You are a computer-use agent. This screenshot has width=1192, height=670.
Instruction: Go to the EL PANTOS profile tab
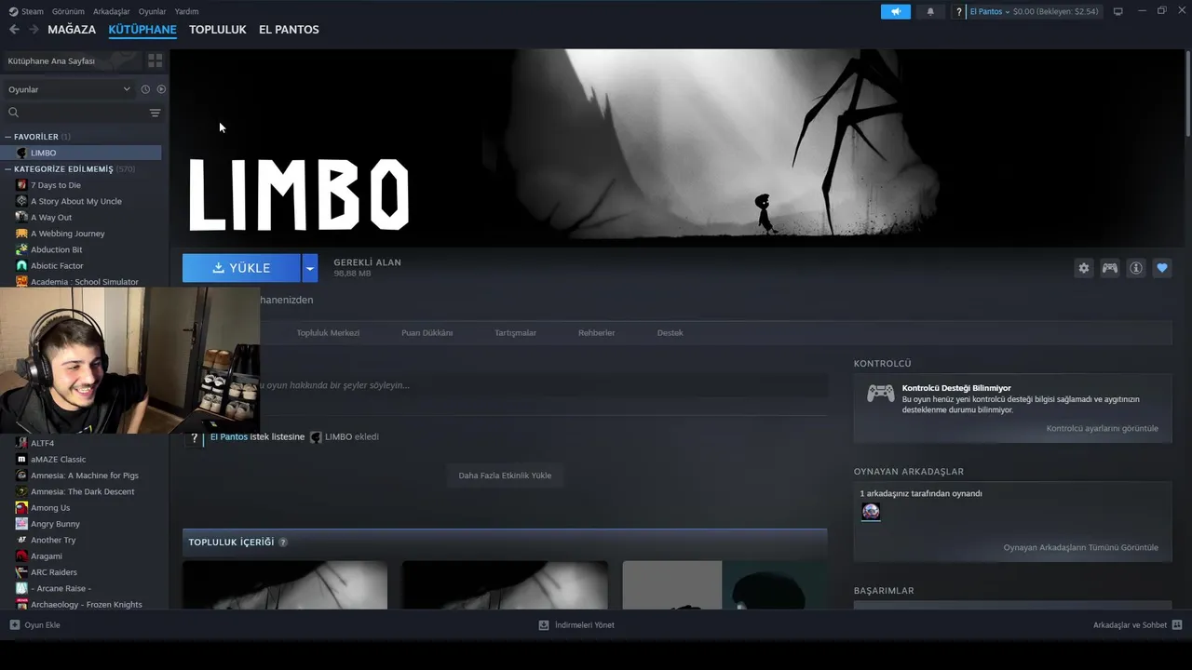[x=289, y=30]
